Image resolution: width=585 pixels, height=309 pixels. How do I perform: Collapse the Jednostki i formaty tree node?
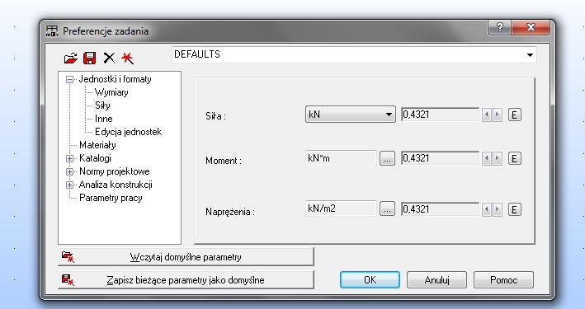69,79
